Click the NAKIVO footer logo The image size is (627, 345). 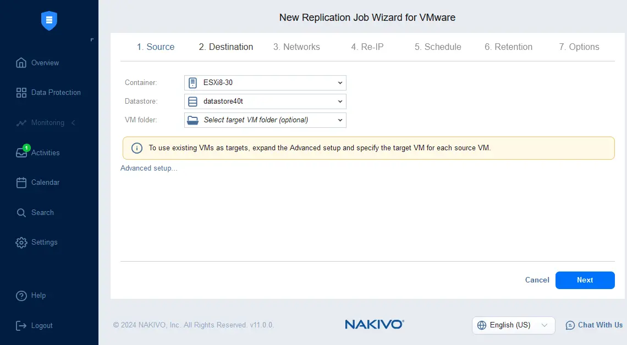point(375,324)
